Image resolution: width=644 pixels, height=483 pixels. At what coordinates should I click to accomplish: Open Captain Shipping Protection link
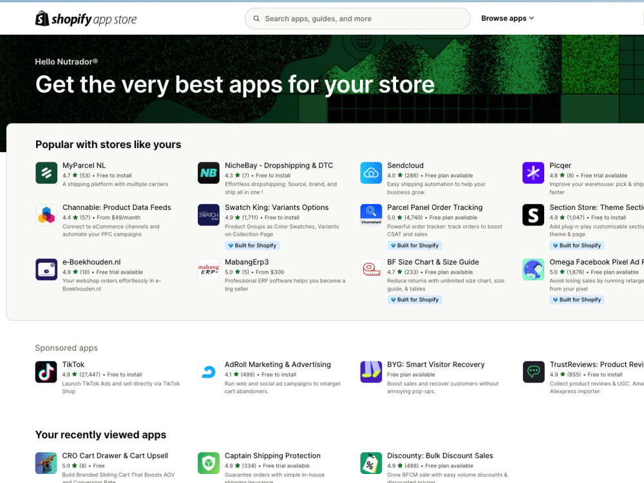click(x=272, y=456)
